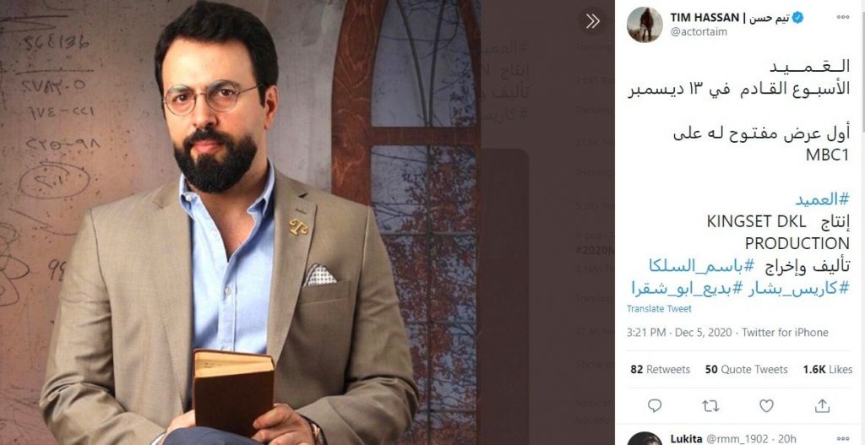Image resolution: width=865 pixels, height=445 pixels.
Task: Open Lukita's reply avatar
Action: (x=645, y=439)
